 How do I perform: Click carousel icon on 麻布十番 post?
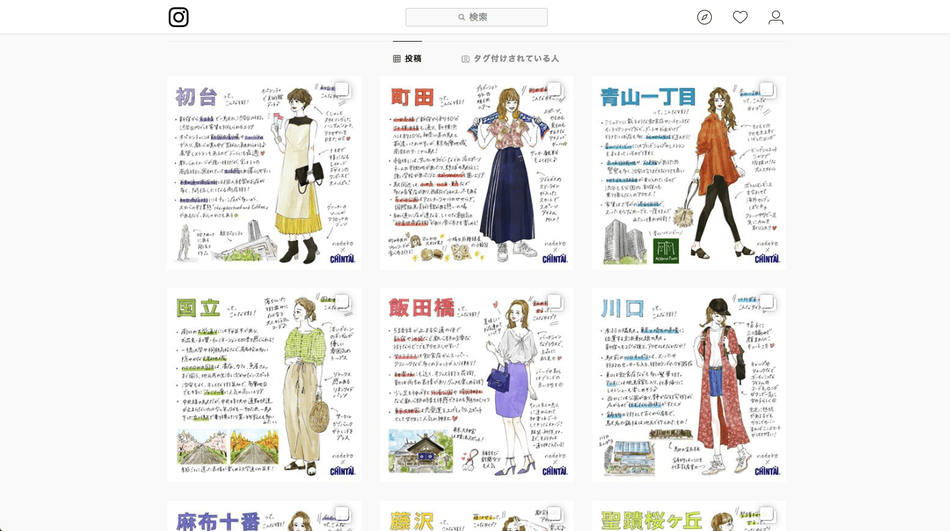(x=342, y=514)
